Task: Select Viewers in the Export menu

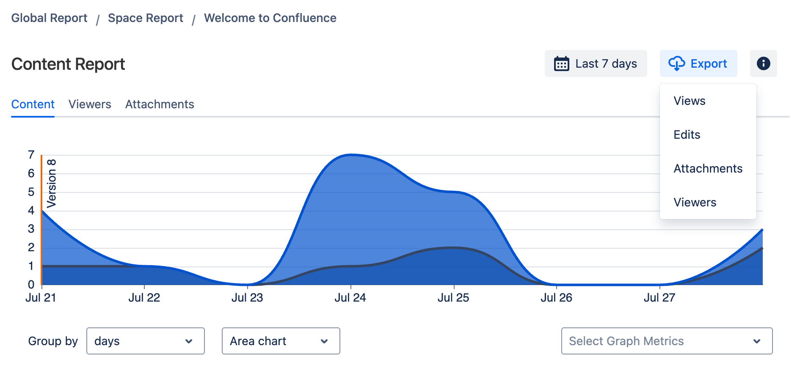Action: coord(695,203)
